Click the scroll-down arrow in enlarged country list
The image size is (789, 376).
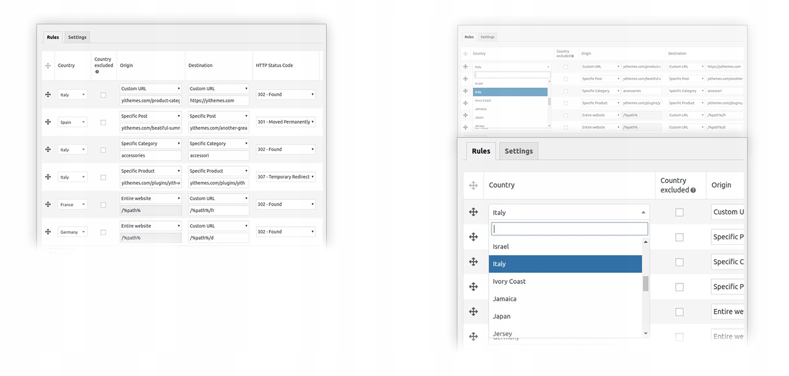pos(646,333)
